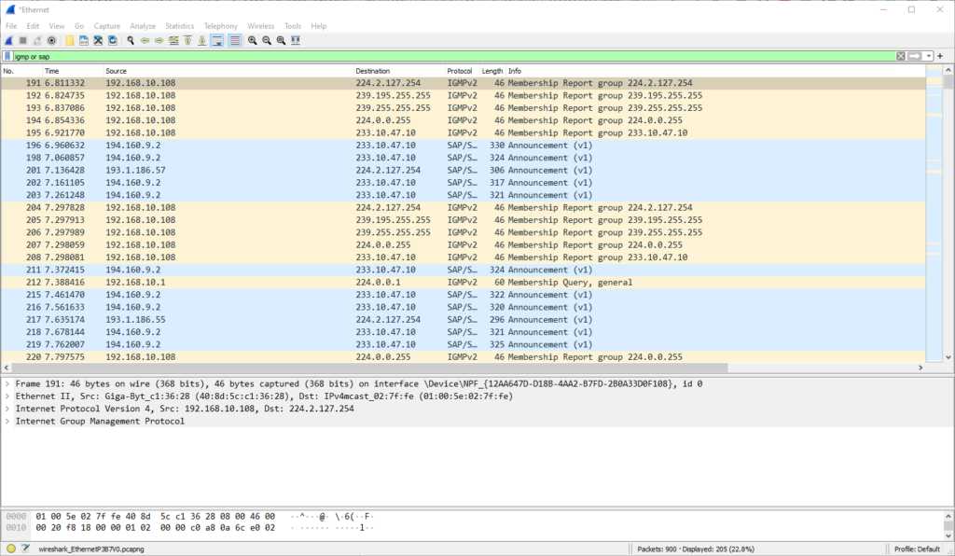Jump to the last packet
The image size is (955, 556).
click(202, 40)
